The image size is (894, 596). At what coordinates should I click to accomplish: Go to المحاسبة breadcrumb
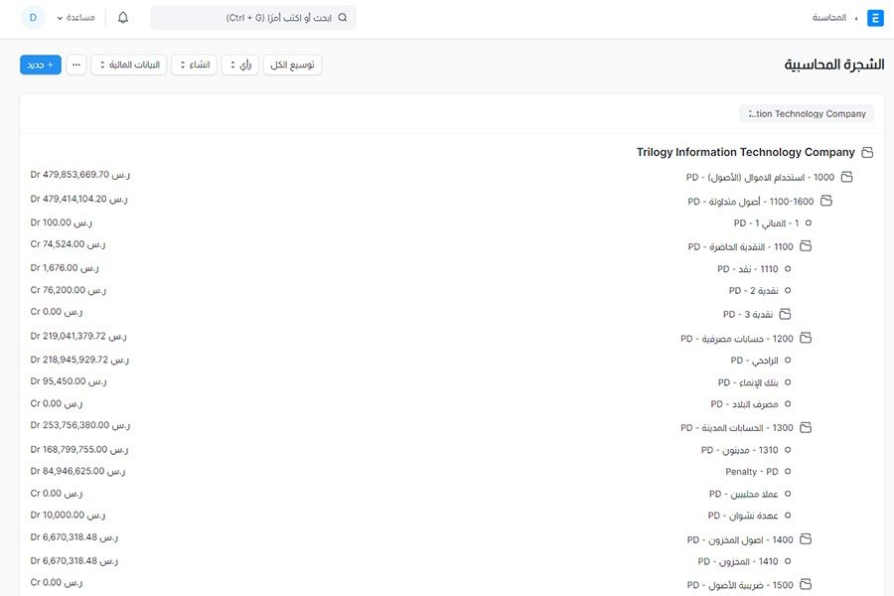(828, 18)
